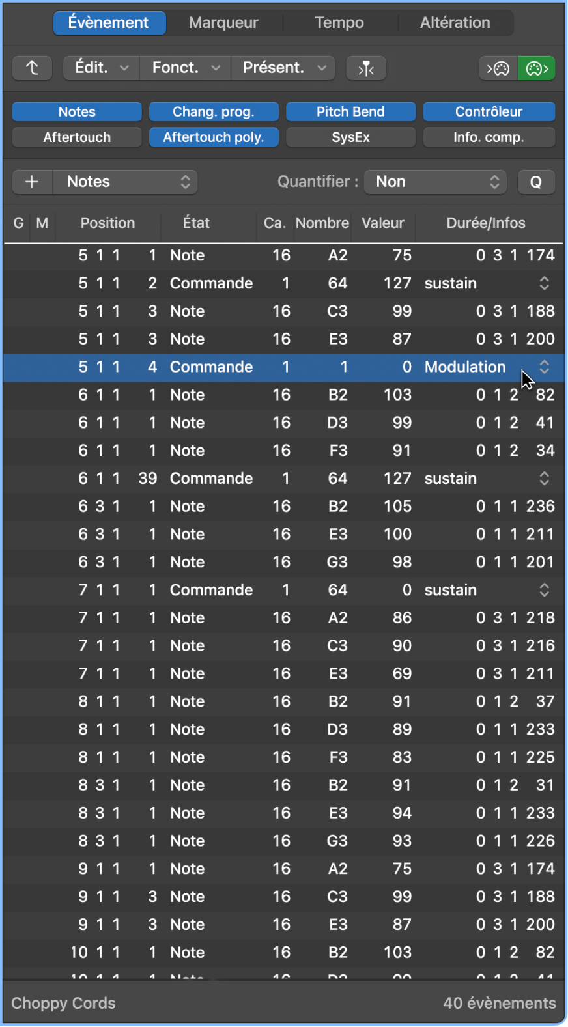
Task: Click sustain stepper arrows in first Commande row
Action: click(x=544, y=283)
